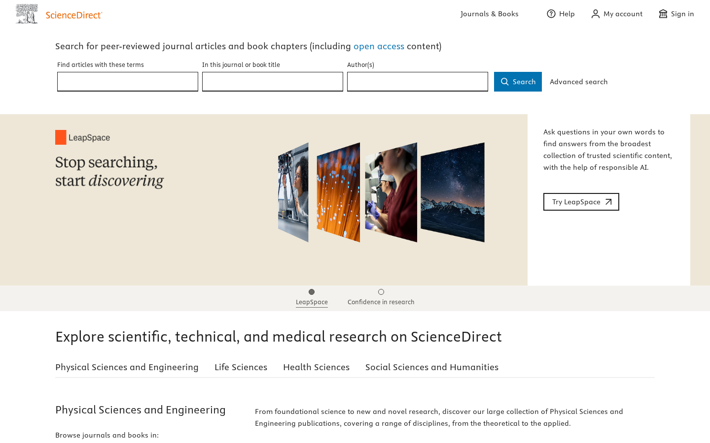Focus the Author(s) field
The width and height of the screenshot is (710, 443).
click(418, 82)
